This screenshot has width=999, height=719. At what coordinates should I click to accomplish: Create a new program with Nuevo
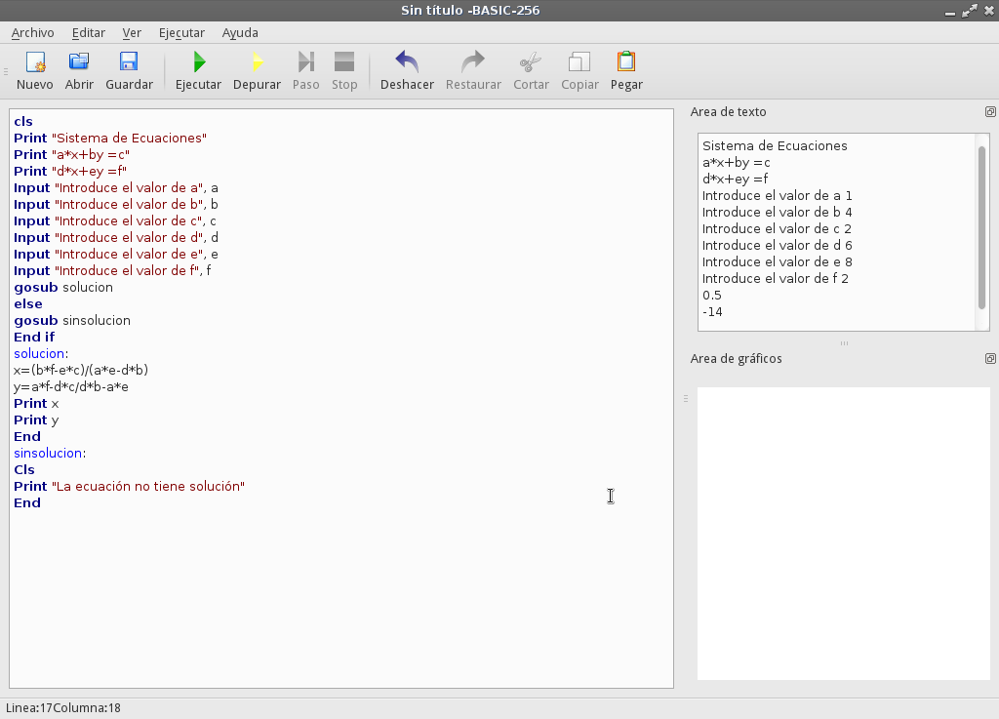(x=35, y=64)
